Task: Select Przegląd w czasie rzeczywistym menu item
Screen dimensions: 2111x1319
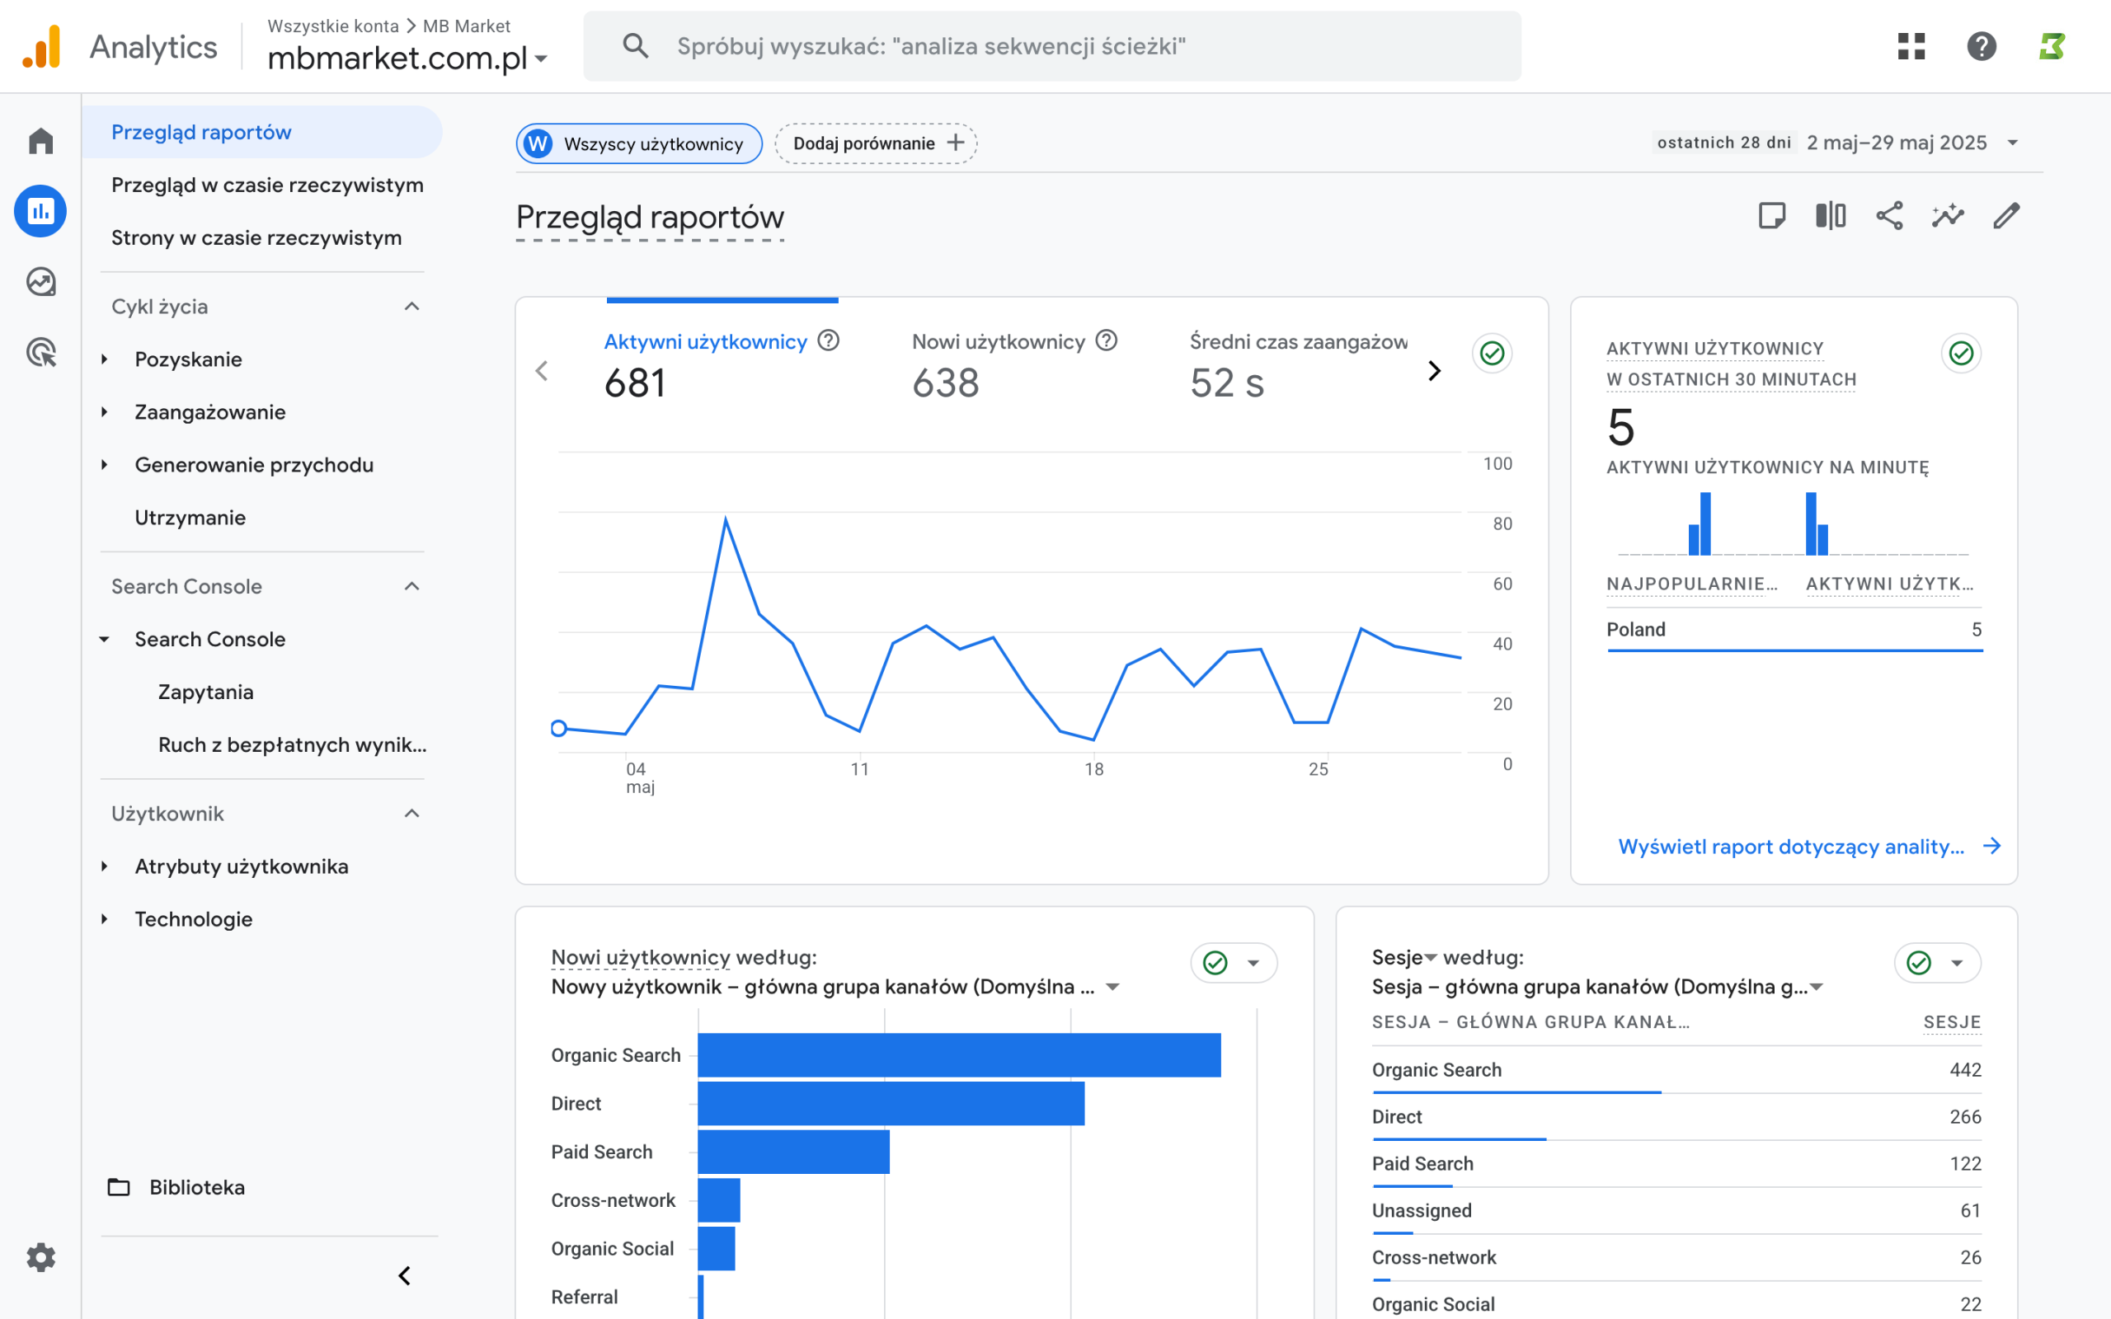Action: point(267,185)
